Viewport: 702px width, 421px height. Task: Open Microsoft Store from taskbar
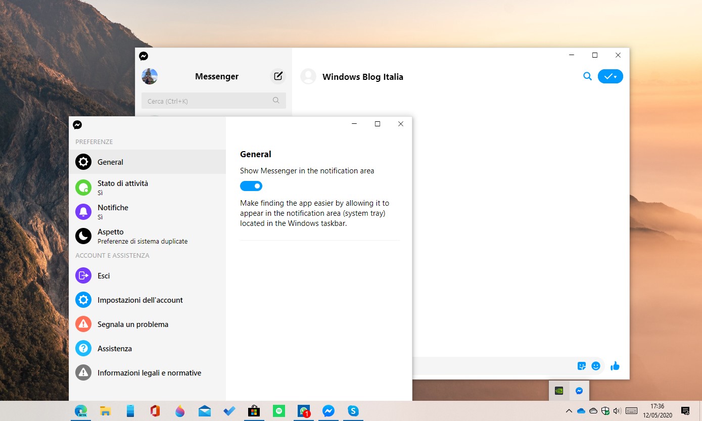click(254, 411)
